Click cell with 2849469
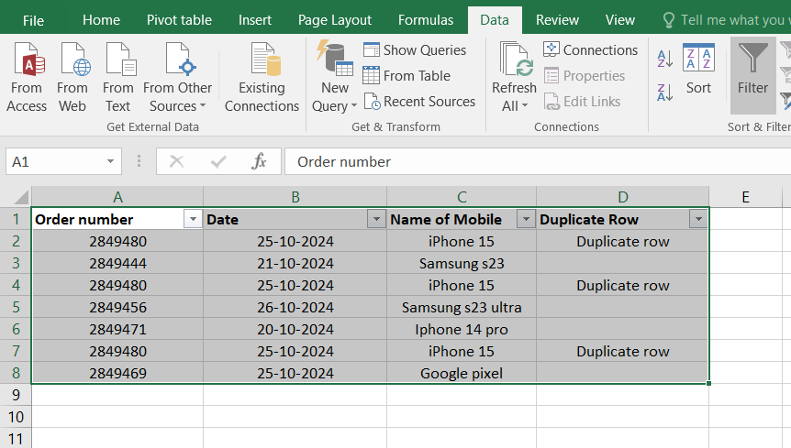Viewport: 791px width, 448px height. 117,373
